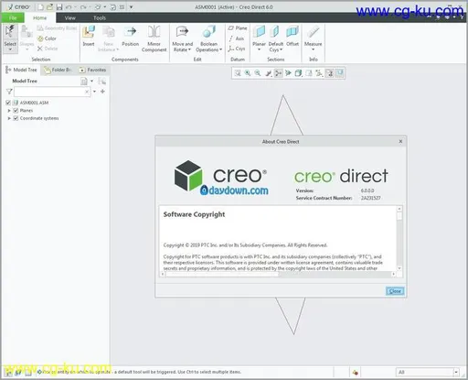
Task: Click the Geometry Rules option
Action: (x=57, y=28)
